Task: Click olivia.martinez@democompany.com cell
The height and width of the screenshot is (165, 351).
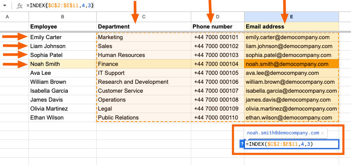Action: point(291,109)
